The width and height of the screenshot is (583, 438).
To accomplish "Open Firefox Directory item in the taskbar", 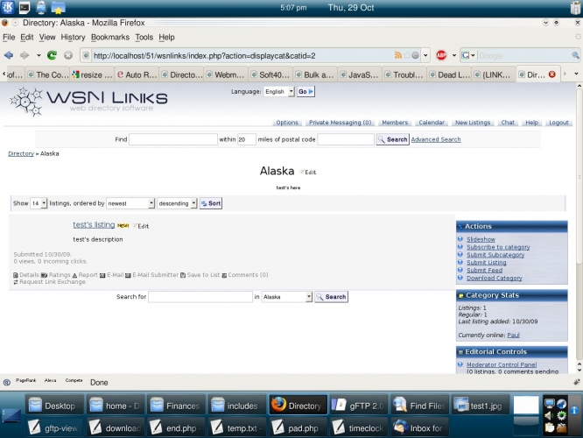I will point(296,406).
